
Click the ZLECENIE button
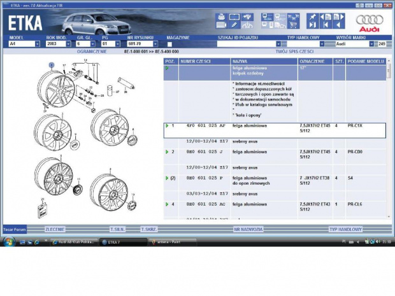[x=55, y=230]
